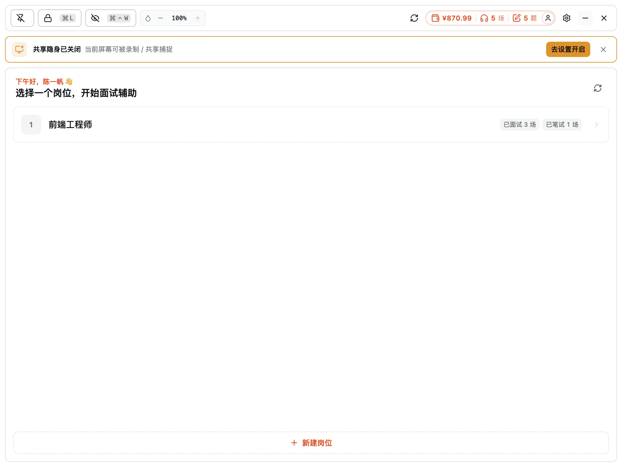Dismiss the share-stealth warning banner
Viewport: 622px width, 467px height.
tap(603, 50)
